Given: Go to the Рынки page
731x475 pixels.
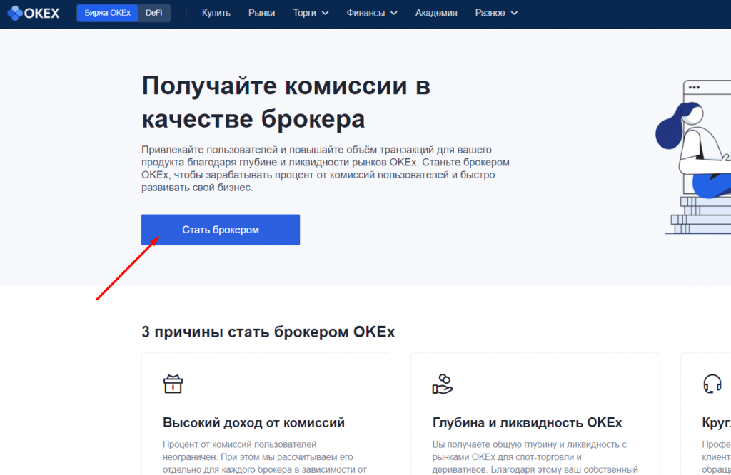Looking at the screenshot, I should point(261,13).
